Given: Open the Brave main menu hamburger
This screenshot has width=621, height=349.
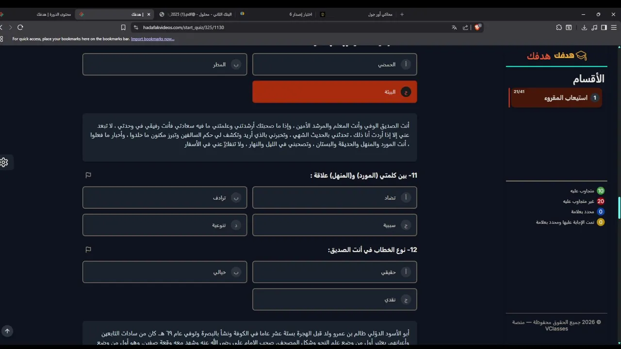Looking at the screenshot, I should (x=614, y=28).
